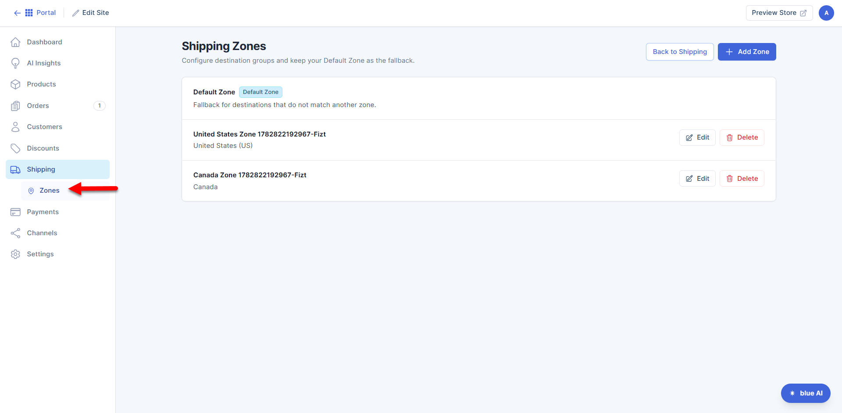This screenshot has height=413, width=842.
Task: Click the AI Insights lightbulb icon
Action: click(15, 63)
